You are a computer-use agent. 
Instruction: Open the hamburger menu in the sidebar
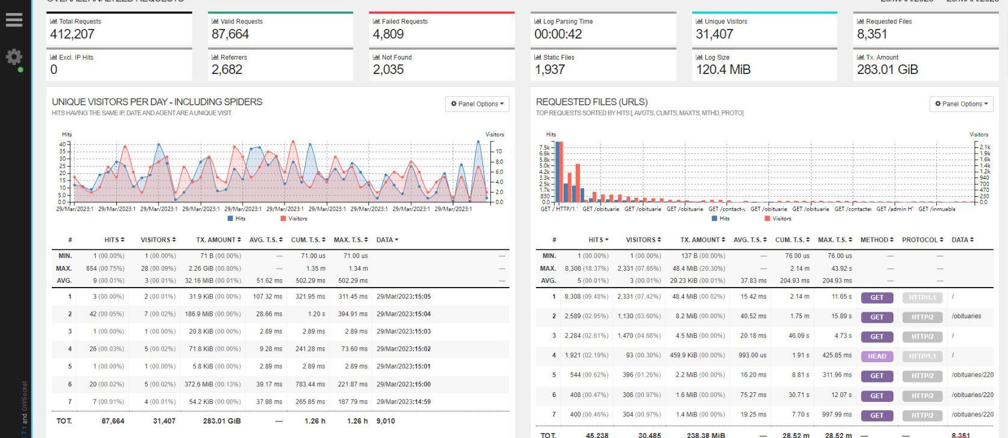point(14,20)
